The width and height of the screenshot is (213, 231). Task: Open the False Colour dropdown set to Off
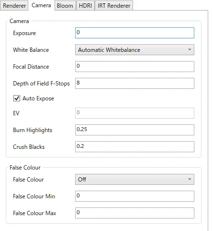(x=135, y=179)
